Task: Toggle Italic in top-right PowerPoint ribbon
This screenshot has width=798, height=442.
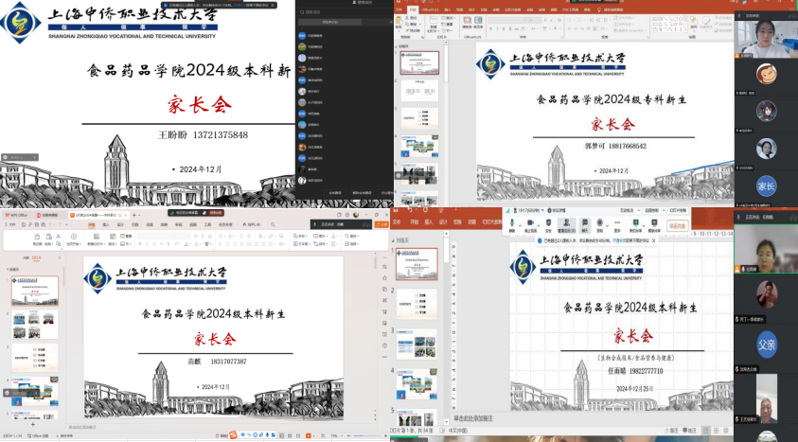Action: pos(497,29)
